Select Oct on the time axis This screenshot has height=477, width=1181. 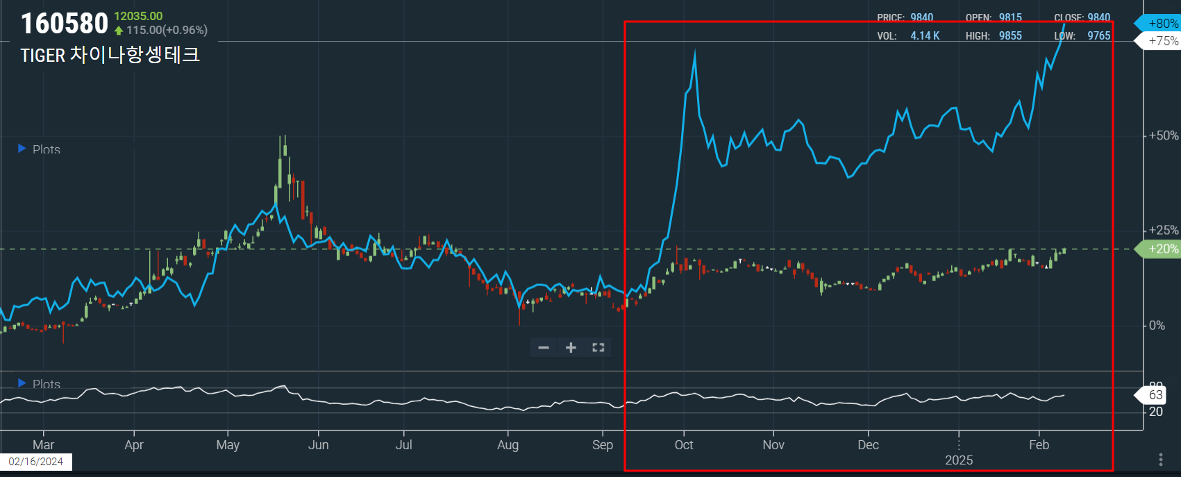pyautogui.click(x=684, y=445)
